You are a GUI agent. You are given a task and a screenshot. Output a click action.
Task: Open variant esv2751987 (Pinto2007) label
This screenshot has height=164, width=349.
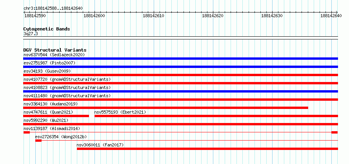(49, 63)
